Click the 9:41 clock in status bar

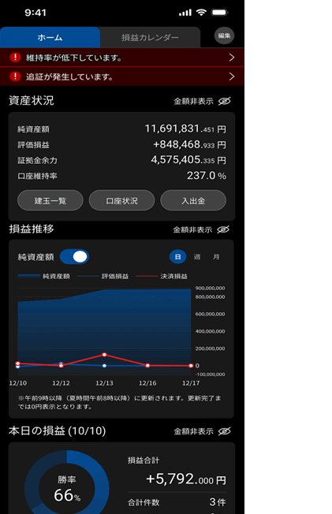pos(35,13)
